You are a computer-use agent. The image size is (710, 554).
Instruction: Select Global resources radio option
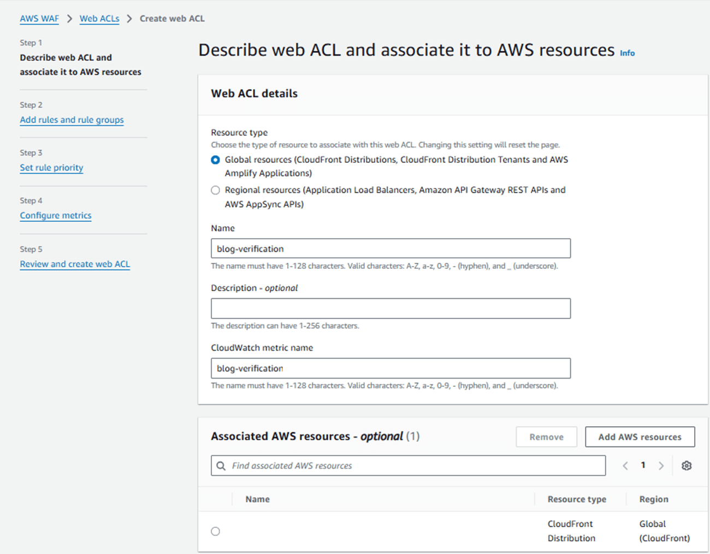click(216, 160)
